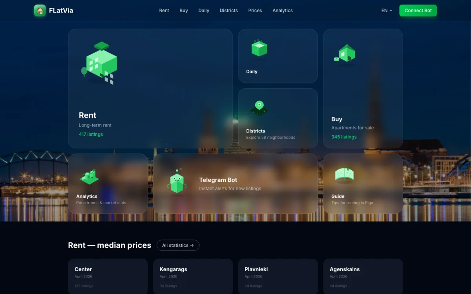Open the Rent card title
Screen dimensions: 471x294
[x=88, y=115]
